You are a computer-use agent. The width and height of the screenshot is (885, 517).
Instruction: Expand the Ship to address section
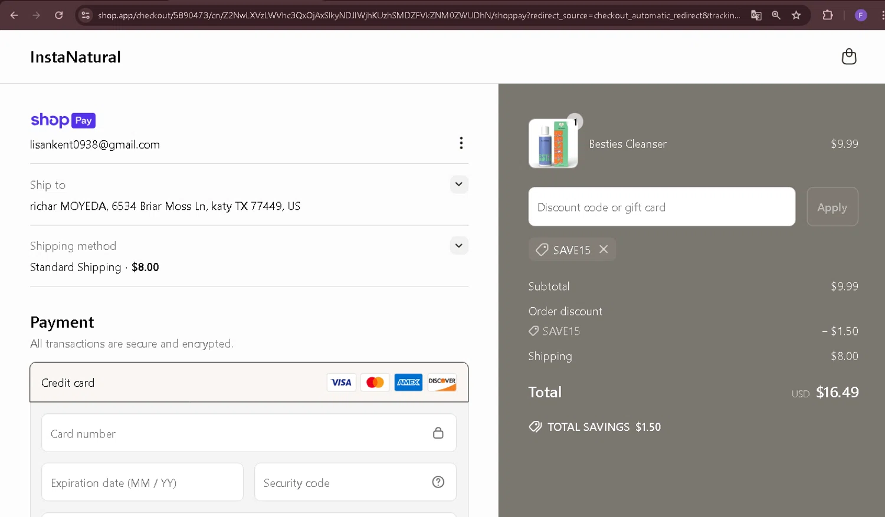point(459,185)
